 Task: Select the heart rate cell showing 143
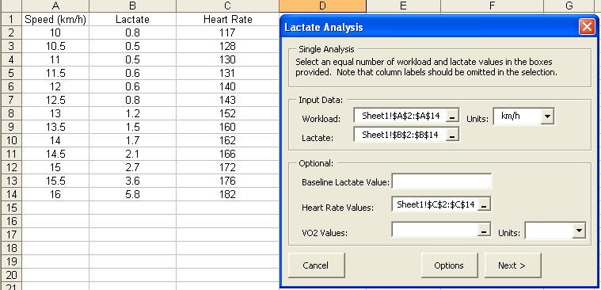click(228, 100)
